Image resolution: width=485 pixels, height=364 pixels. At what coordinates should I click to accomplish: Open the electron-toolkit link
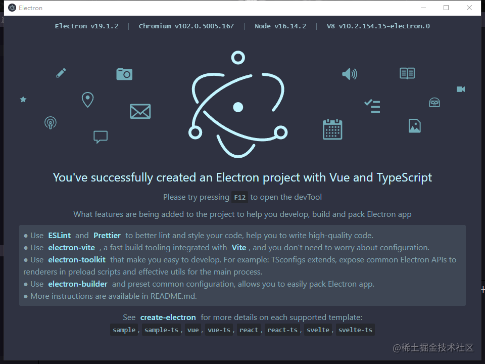click(77, 260)
